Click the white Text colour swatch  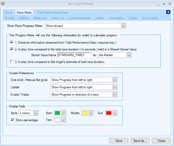pyautogui.click(x=57, y=120)
